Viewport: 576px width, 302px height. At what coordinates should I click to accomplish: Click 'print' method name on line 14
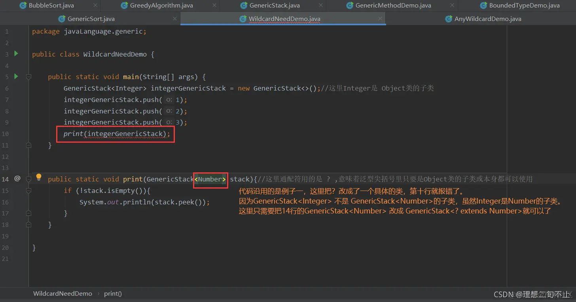click(133, 179)
